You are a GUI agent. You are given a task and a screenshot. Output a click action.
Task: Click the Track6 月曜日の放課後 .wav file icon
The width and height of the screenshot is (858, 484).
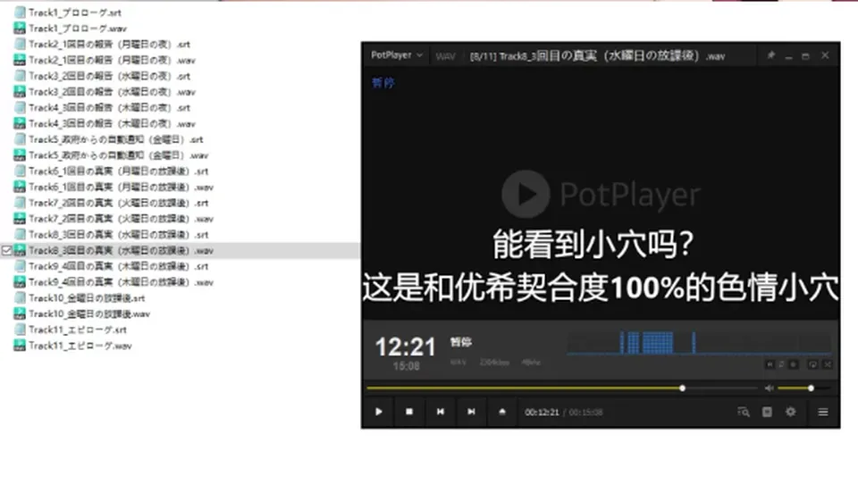click(x=20, y=187)
